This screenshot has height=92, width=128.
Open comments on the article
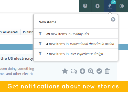(x=74, y=71)
